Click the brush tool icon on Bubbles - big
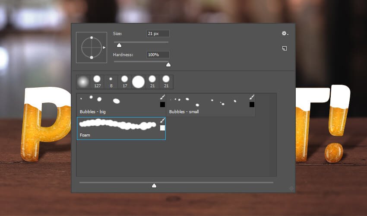 (x=162, y=97)
